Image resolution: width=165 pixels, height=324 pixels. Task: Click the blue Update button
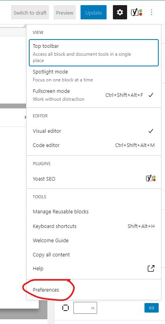(94, 12)
